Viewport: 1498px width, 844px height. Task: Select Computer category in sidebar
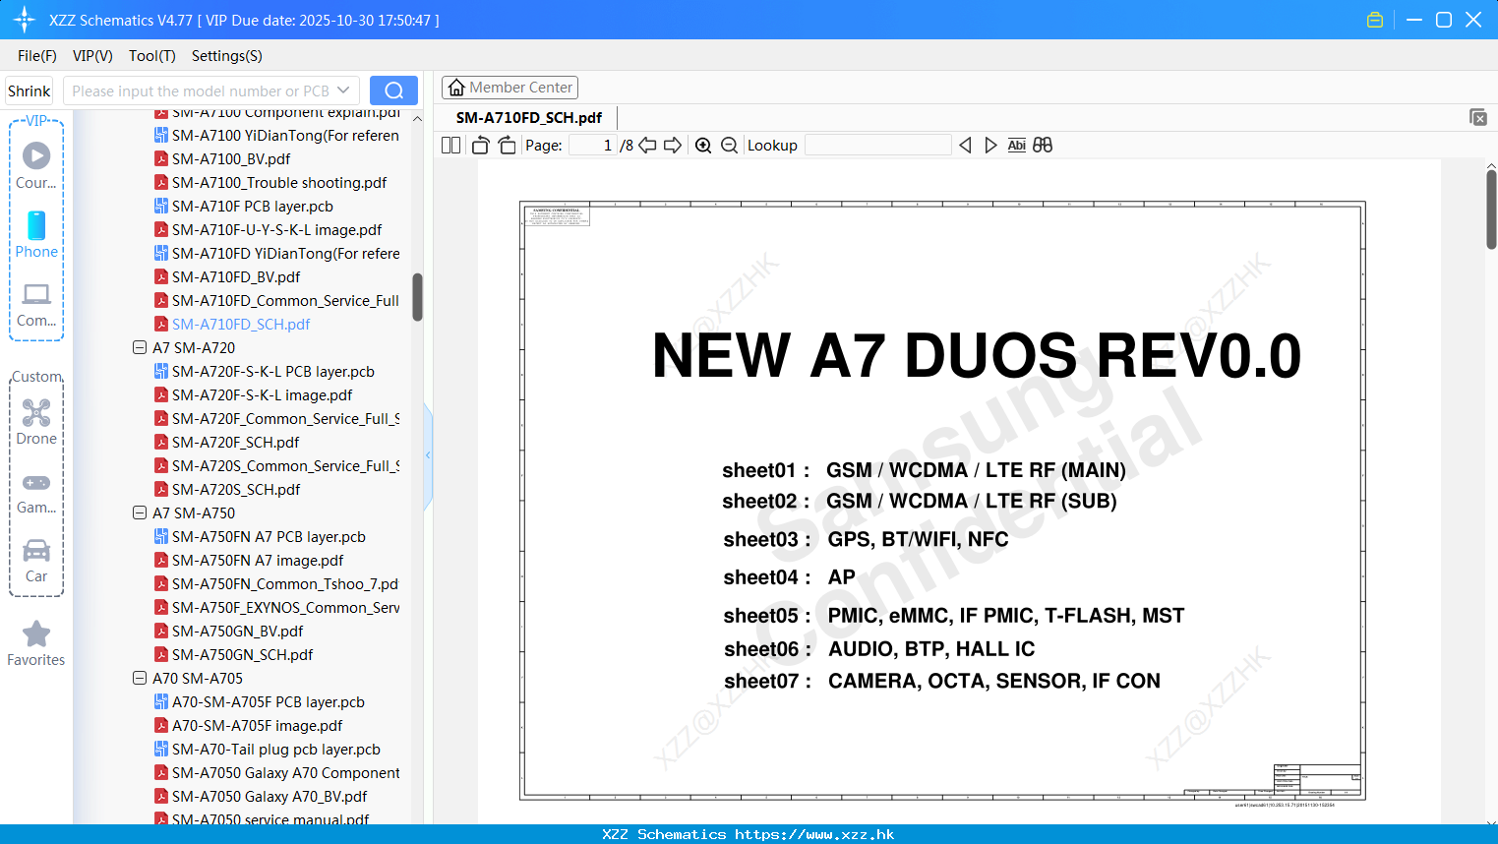[x=36, y=304]
